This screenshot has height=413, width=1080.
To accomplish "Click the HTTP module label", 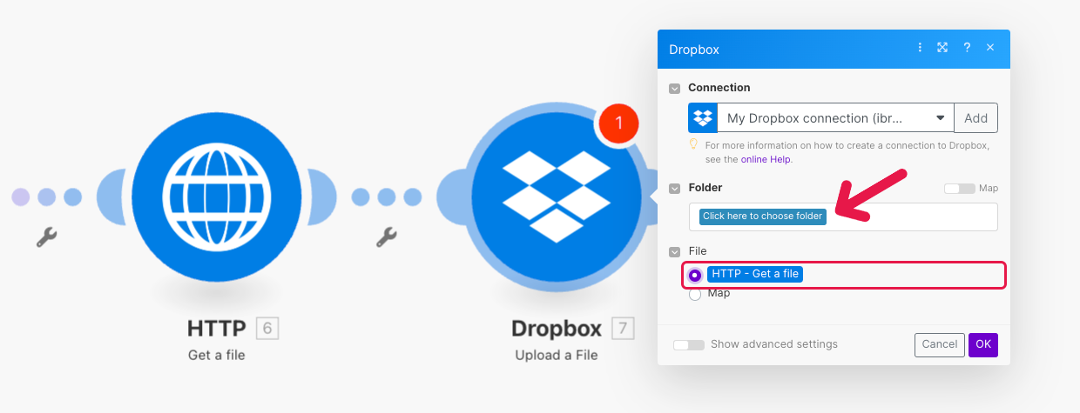I will pos(217,329).
